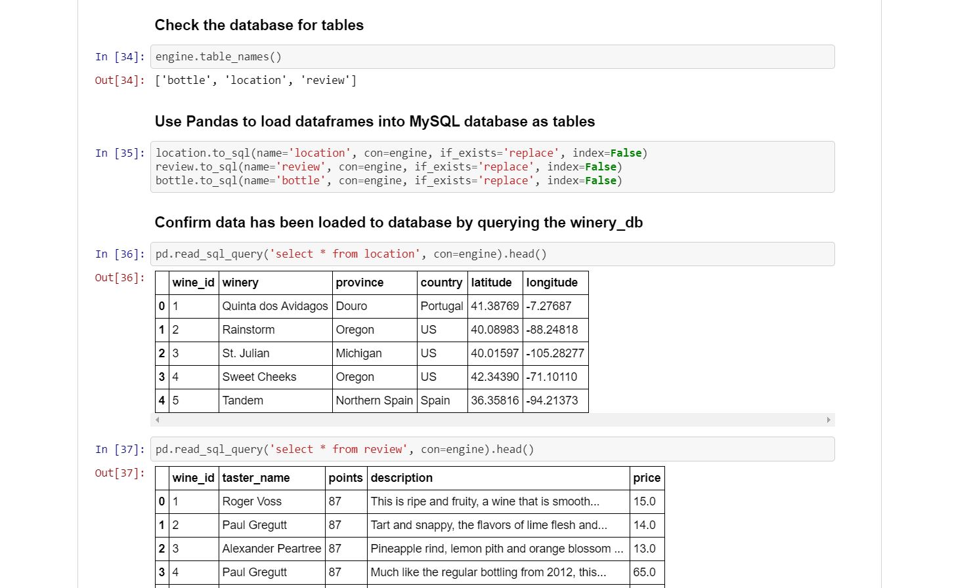971x588 pixels.
Task: Toggle output by clicking the Out[37] prompt
Action: [119, 473]
